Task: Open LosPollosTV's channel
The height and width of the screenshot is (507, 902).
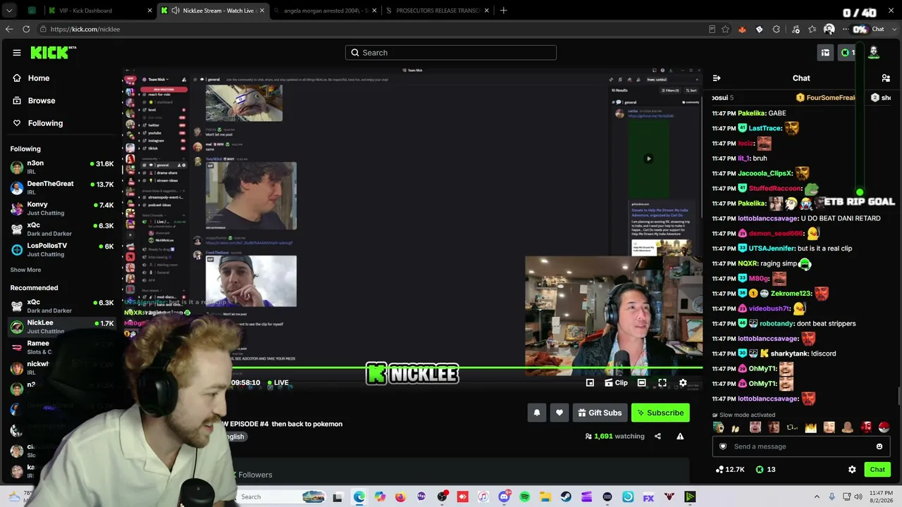Action: pos(62,249)
